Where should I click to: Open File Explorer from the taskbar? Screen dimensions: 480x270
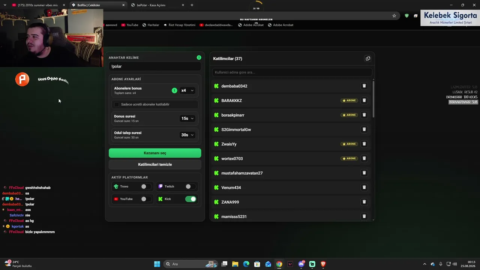(235, 264)
